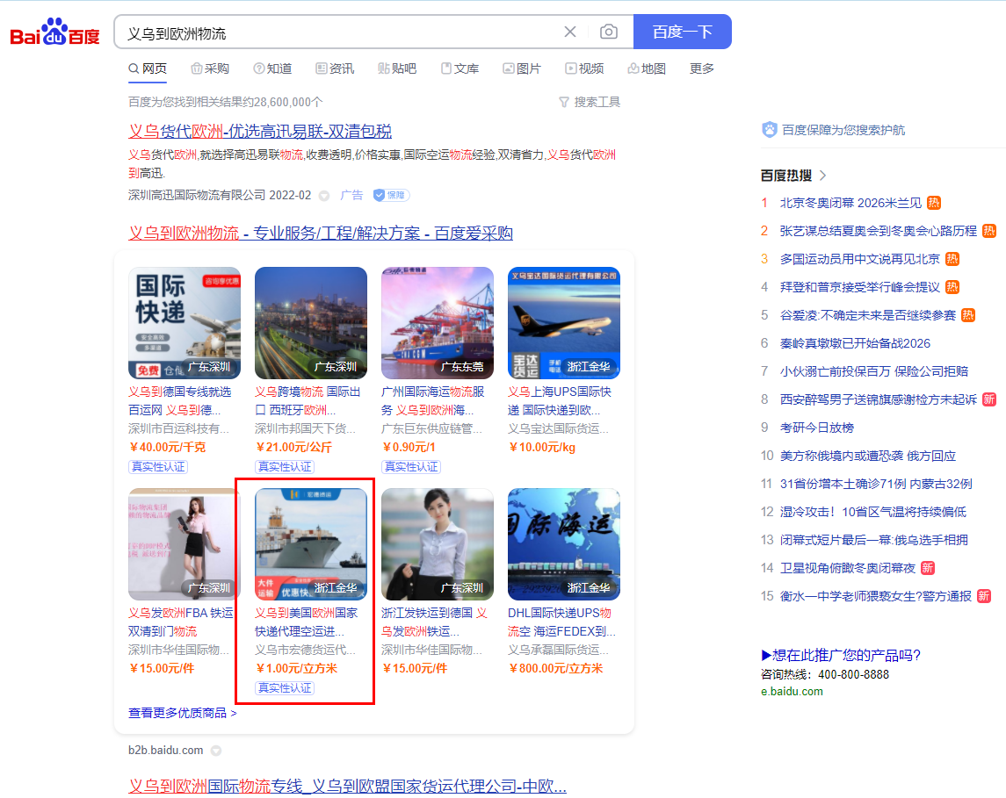Click 真实性认证 badge under ¥21.00元/公斤
The width and height of the screenshot is (1006, 798).
pyautogui.click(x=285, y=467)
